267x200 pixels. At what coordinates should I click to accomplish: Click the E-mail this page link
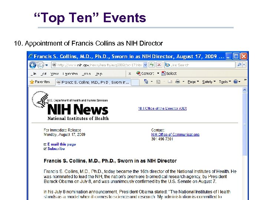(x=62, y=144)
